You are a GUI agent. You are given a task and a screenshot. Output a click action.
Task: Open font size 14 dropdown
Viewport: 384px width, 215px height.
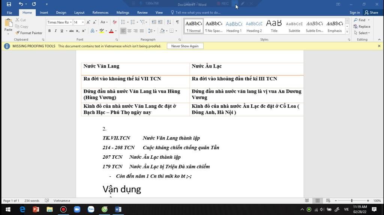click(83, 22)
